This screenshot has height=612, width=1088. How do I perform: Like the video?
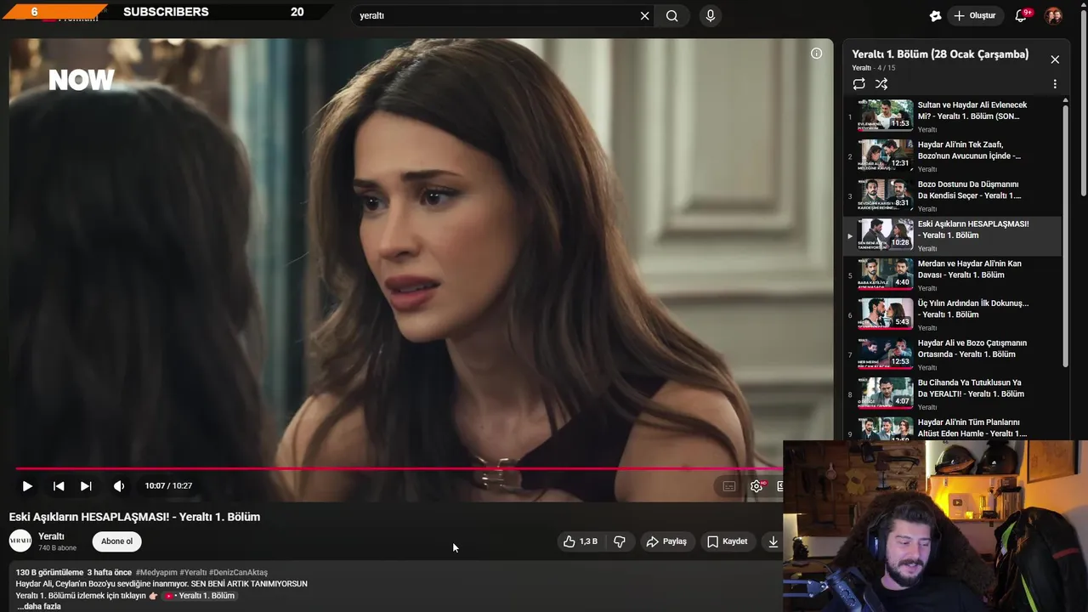(x=580, y=541)
